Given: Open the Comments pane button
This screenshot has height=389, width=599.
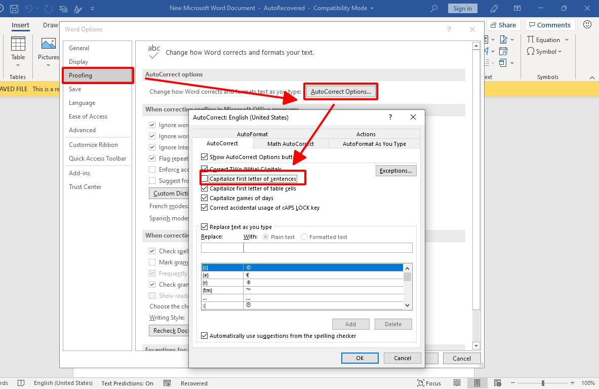Looking at the screenshot, I should pos(550,25).
